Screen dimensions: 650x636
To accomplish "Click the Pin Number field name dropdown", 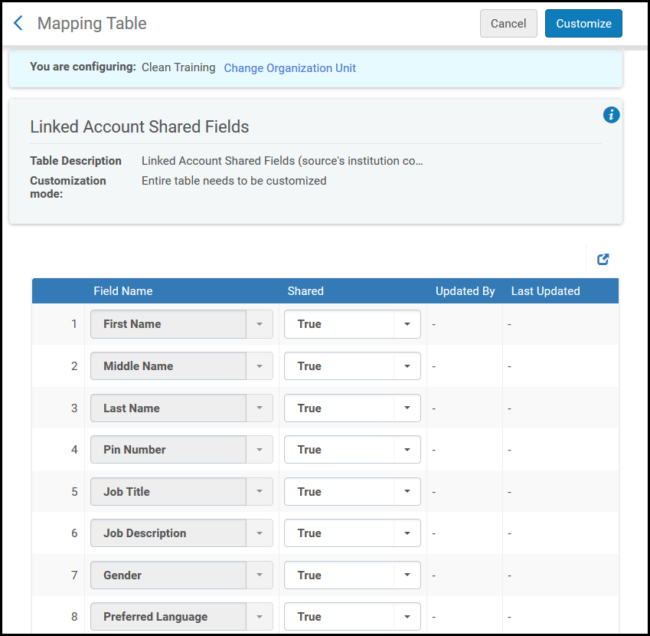I will (x=181, y=450).
